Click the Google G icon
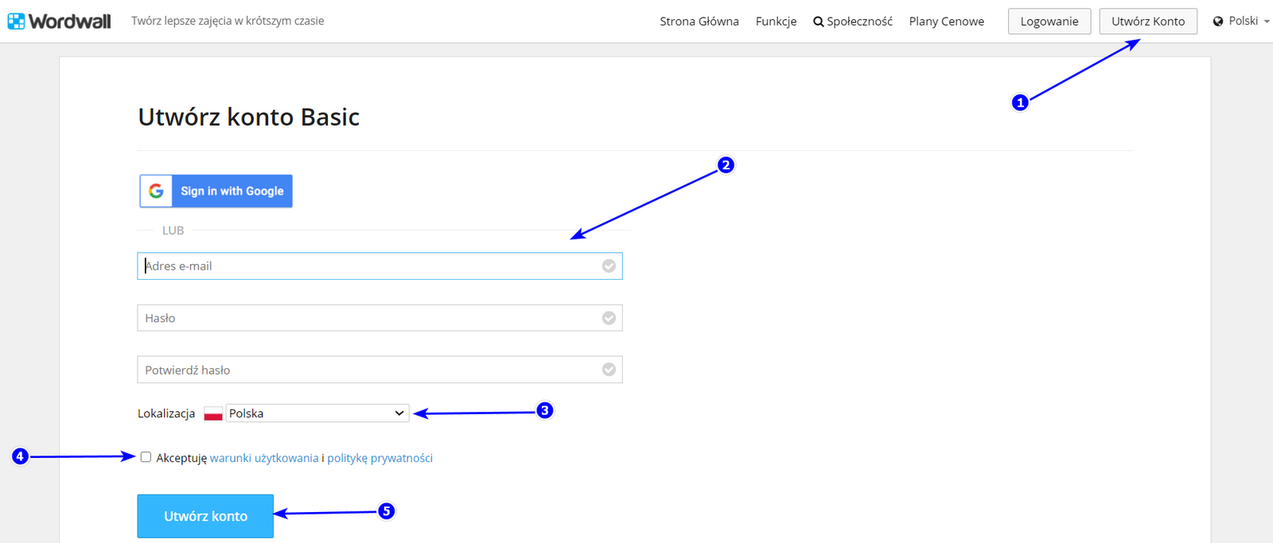 click(157, 191)
